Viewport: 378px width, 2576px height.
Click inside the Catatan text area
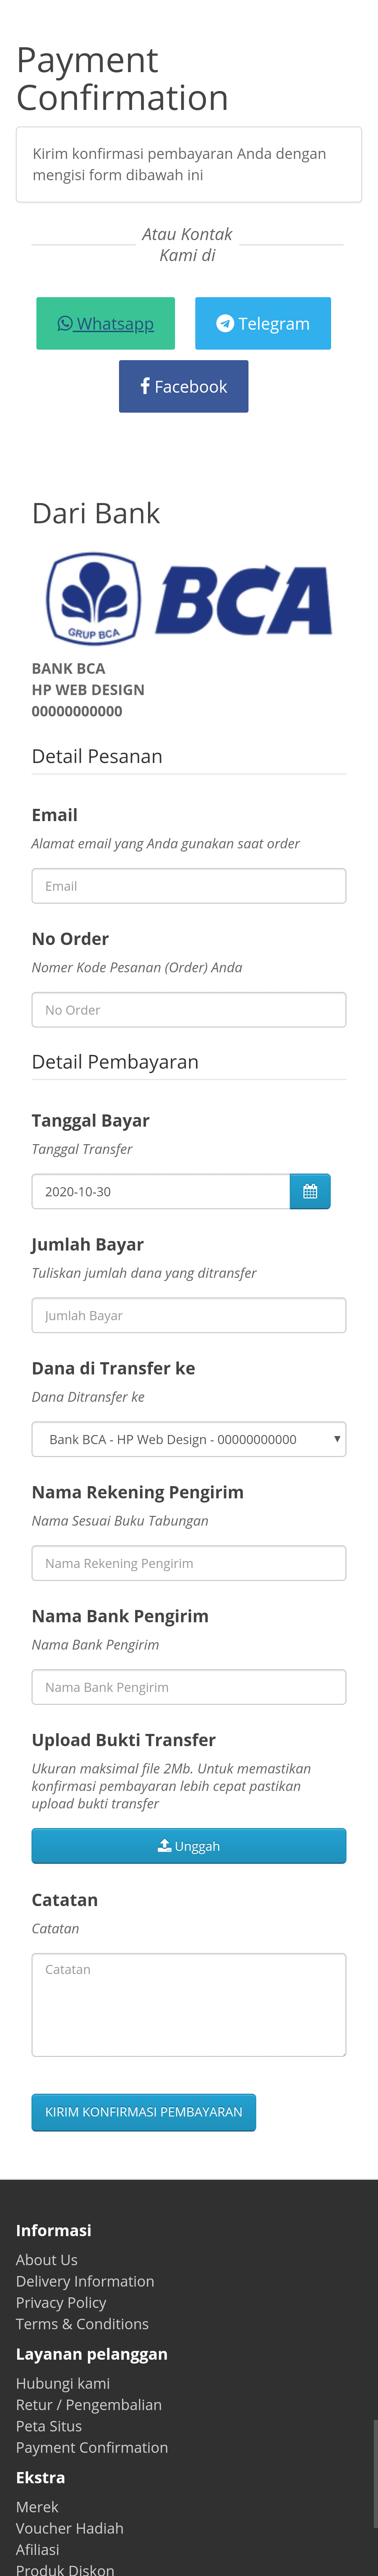point(189,2004)
